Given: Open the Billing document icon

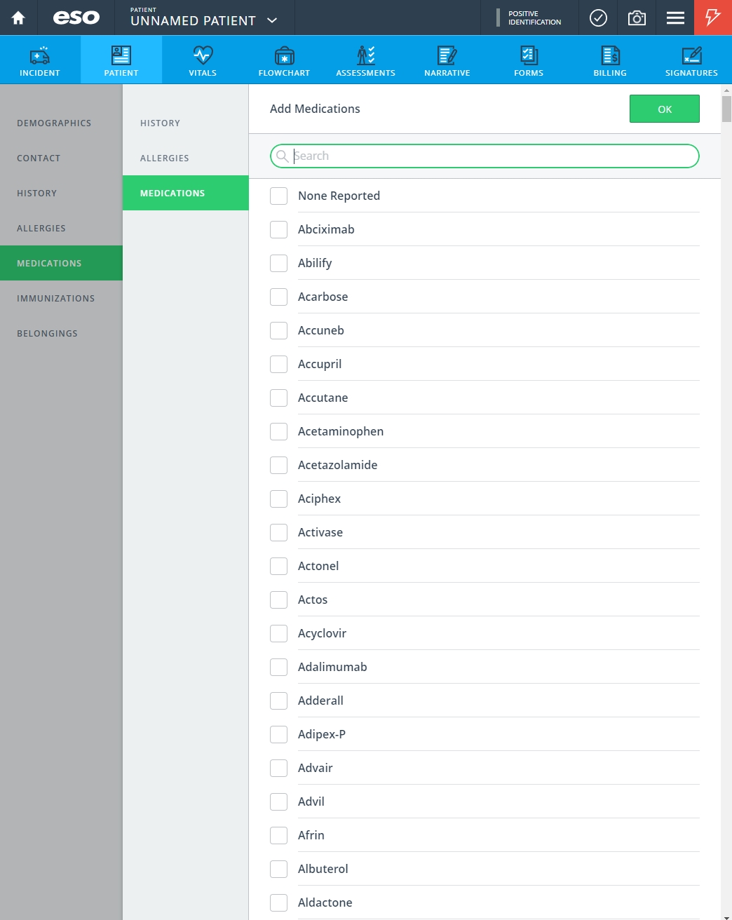Looking at the screenshot, I should (x=610, y=55).
